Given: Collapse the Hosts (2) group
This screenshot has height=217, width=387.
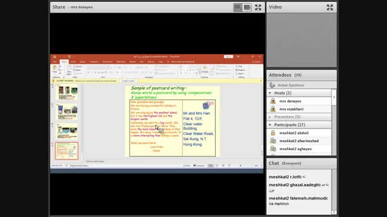Looking at the screenshot, I should pyautogui.click(x=270, y=93).
